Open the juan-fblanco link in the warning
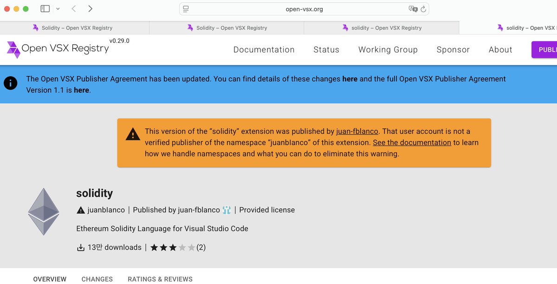557x284 pixels. 357,132
